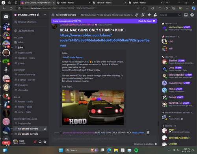197x154 pixels.
Task: Toggle microphone mute in user panel
Action: (x=35, y=142)
